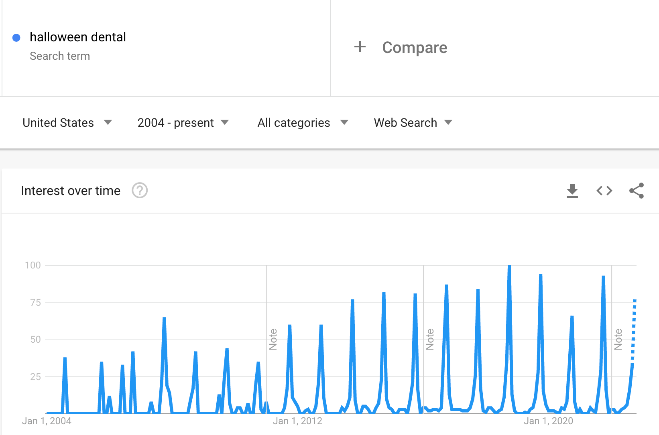Click the Search term label
The height and width of the screenshot is (435, 659).
(x=60, y=56)
